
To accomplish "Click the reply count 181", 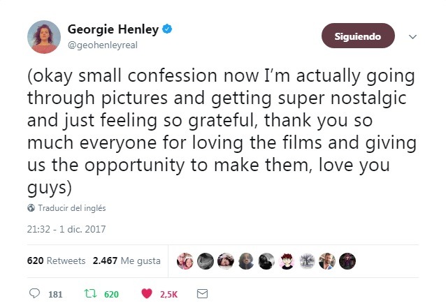I will click(55, 295).
